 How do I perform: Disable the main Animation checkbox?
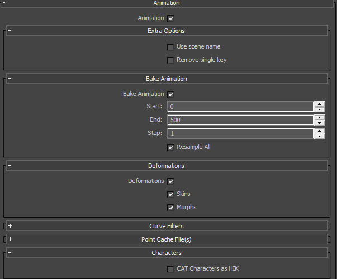click(x=170, y=18)
